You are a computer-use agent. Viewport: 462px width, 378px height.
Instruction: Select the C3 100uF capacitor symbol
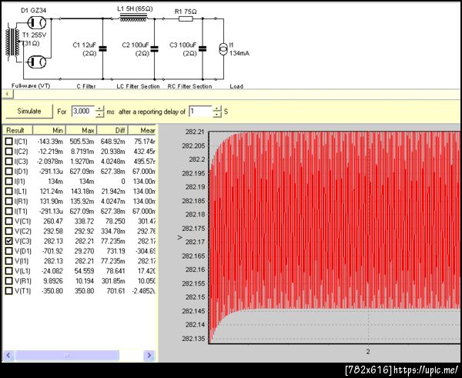click(x=203, y=49)
